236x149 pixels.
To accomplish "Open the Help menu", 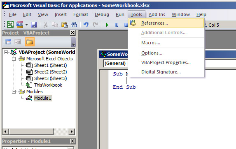I will pyautogui.click(x=201, y=14).
